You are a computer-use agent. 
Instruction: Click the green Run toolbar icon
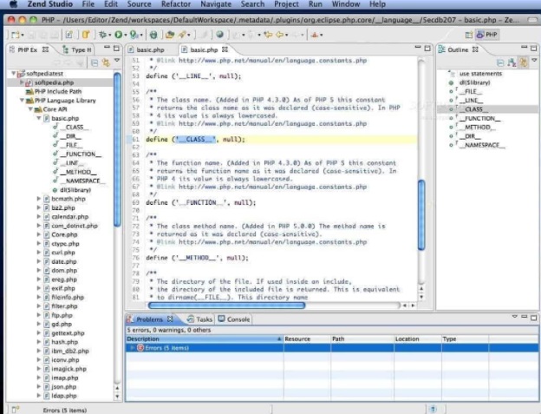pos(119,35)
